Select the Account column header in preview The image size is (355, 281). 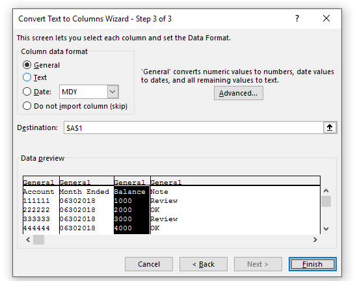tap(39, 191)
